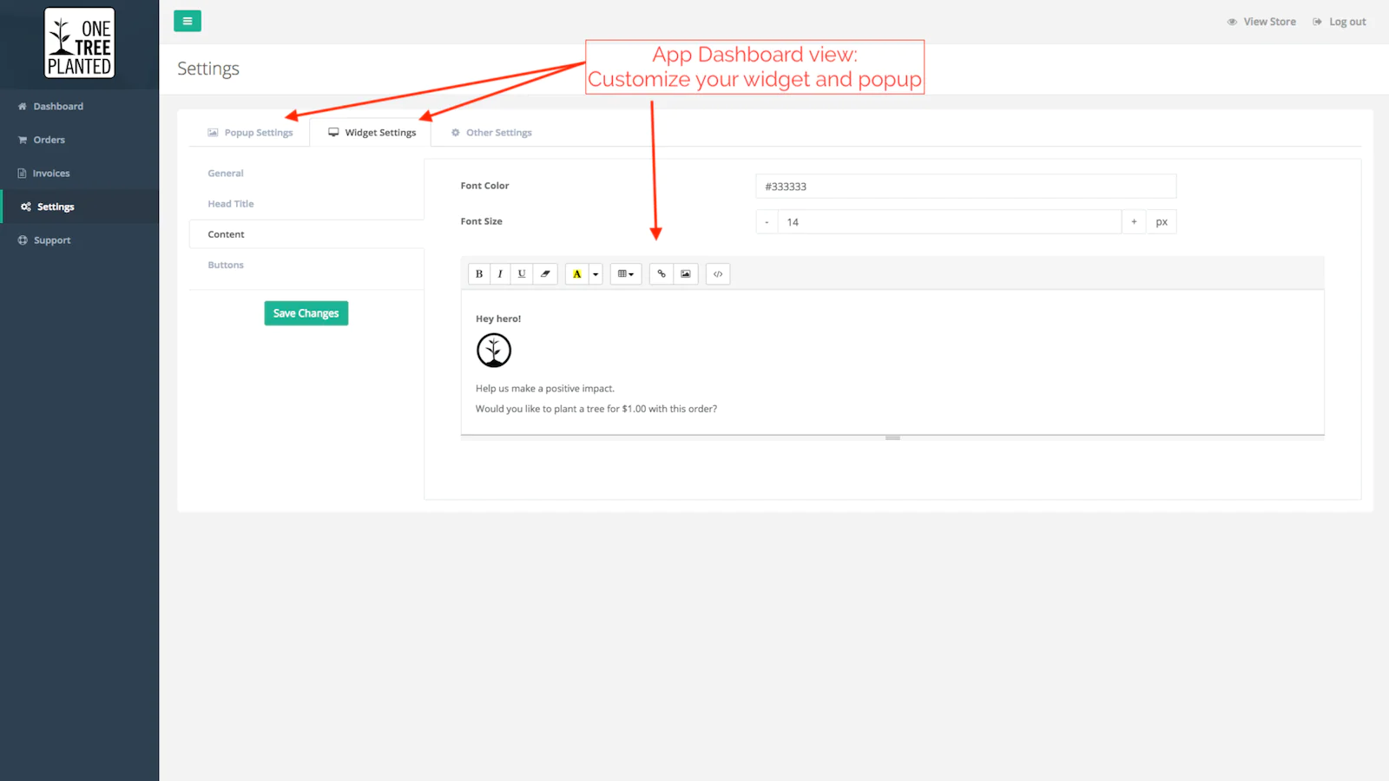The width and height of the screenshot is (1389, 781).
Task: Click the Log out link
Action: [x=1340, y=22]
